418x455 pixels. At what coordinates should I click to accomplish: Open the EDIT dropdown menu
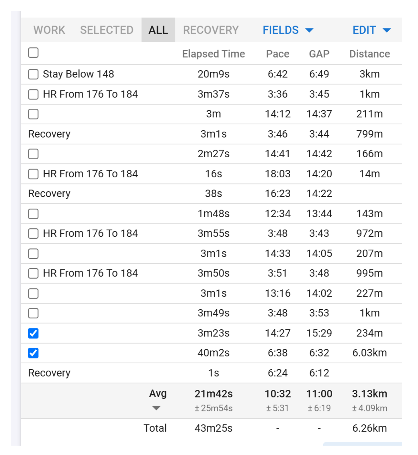371,30
